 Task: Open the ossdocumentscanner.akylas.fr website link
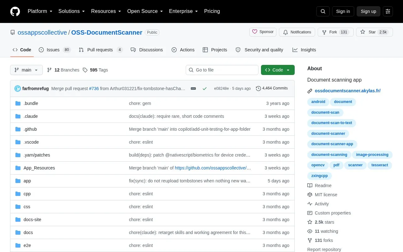(x=348, y=91)
